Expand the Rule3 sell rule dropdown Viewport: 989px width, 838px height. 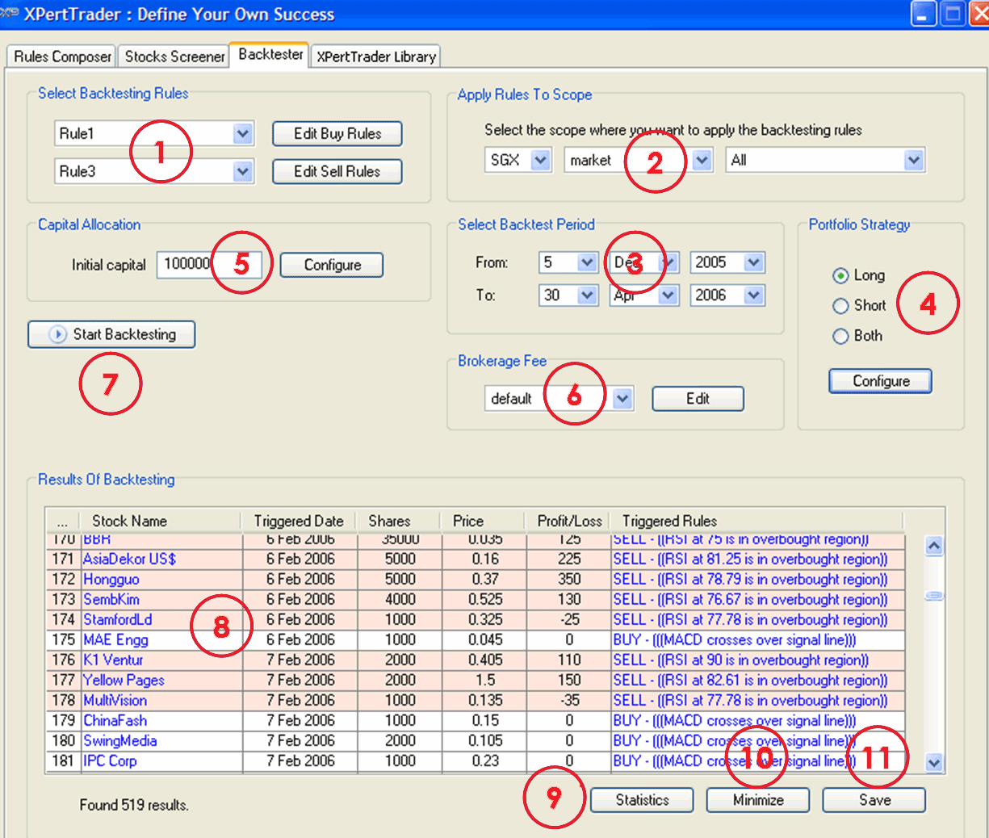click(242, 171)
